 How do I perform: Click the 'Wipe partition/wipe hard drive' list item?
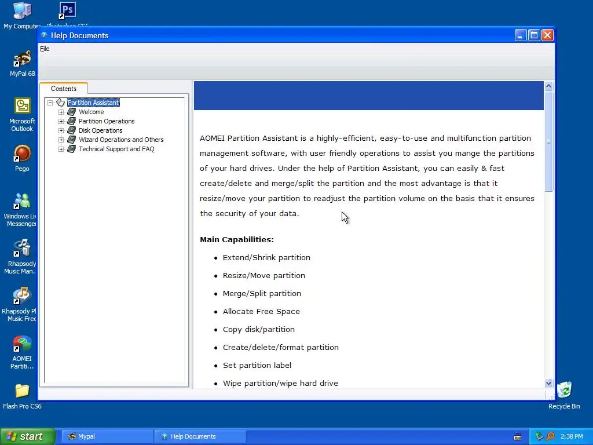[280, 384]
